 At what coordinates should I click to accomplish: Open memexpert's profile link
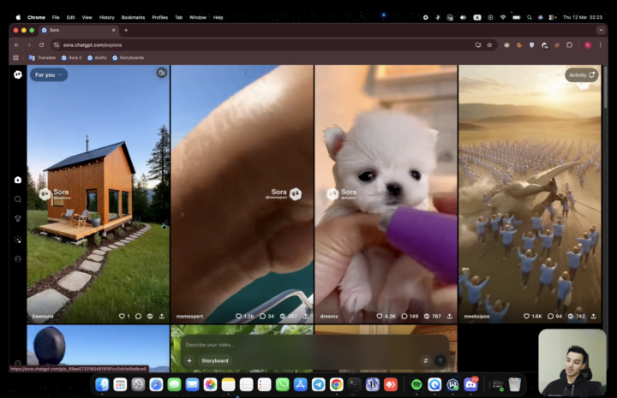(x=189, y=317)
